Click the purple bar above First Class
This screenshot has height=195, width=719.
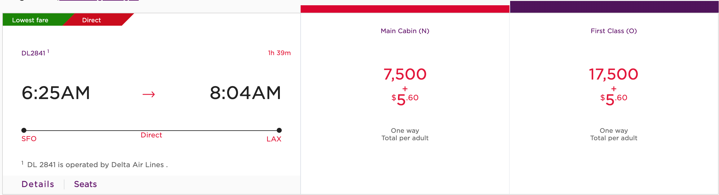[x=614, y=7]
